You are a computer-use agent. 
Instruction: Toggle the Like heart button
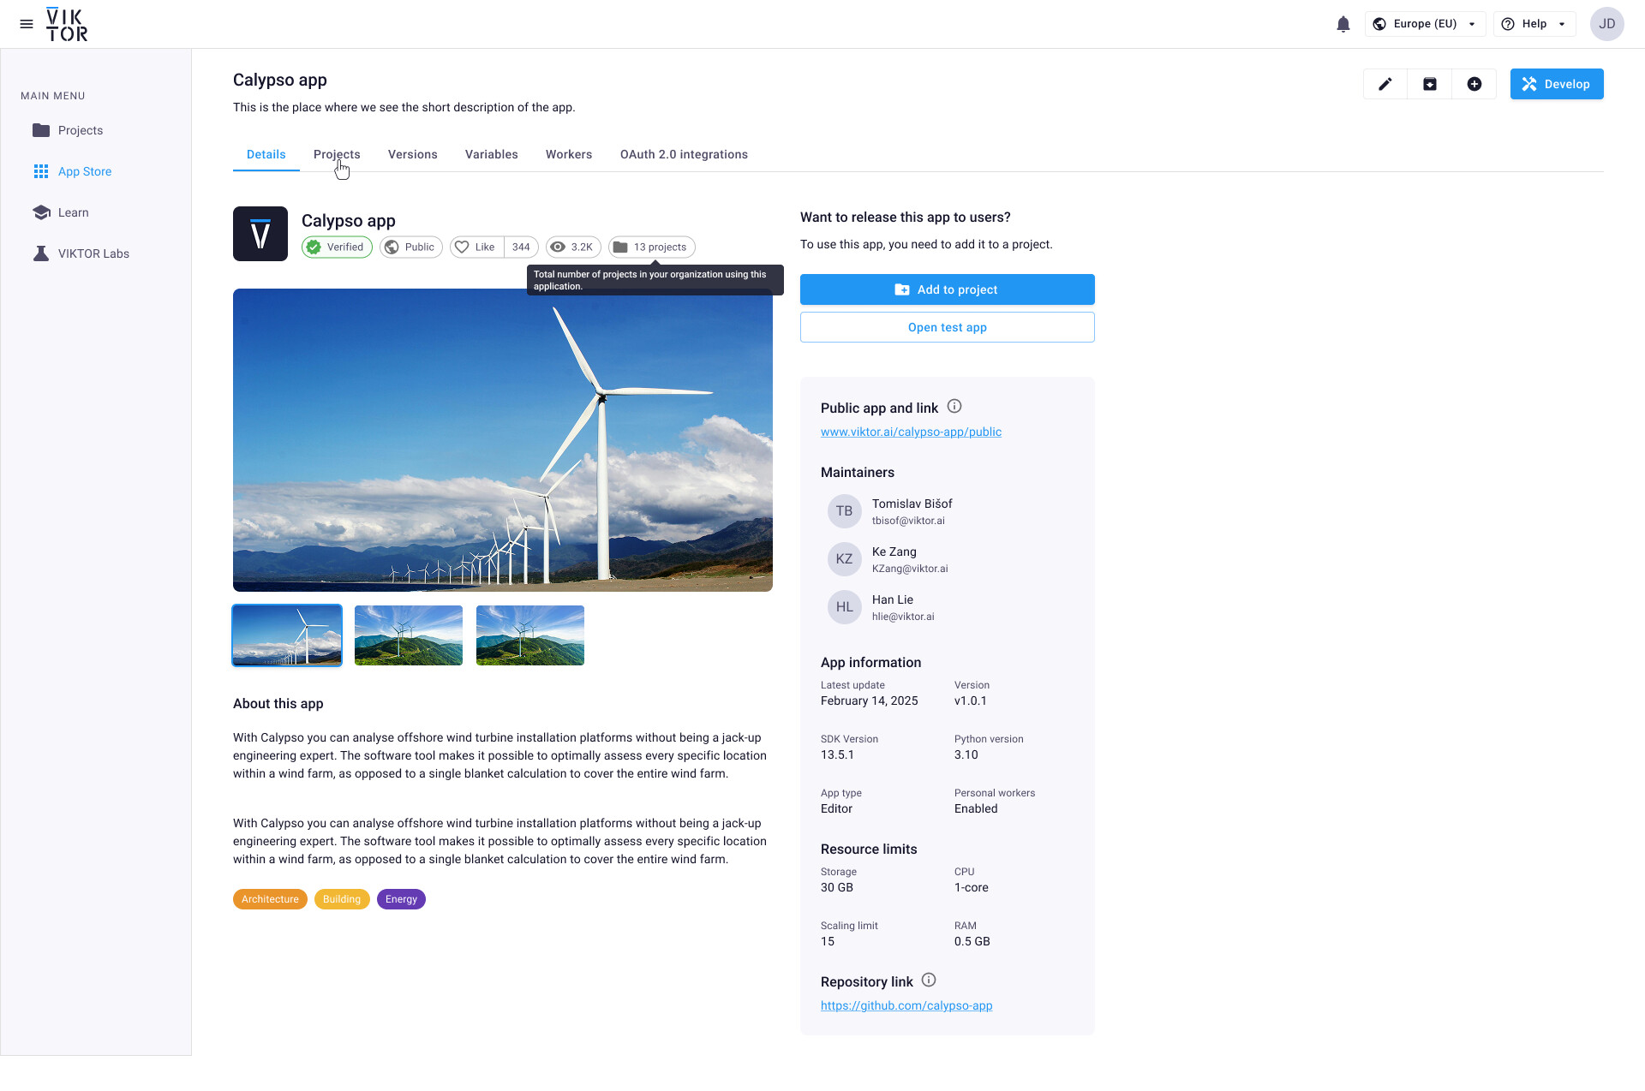[x=476, y=247]
